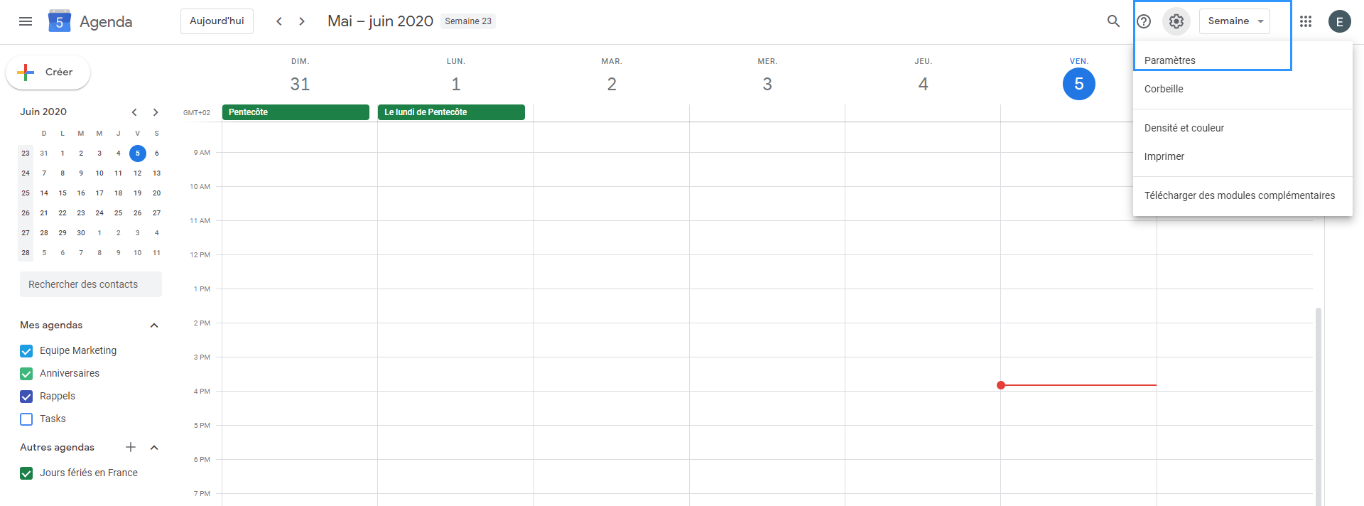Viewport: 1364px width, 506px height.
Task: Open the main menu hamburger icon
Action: pos(26,21)
